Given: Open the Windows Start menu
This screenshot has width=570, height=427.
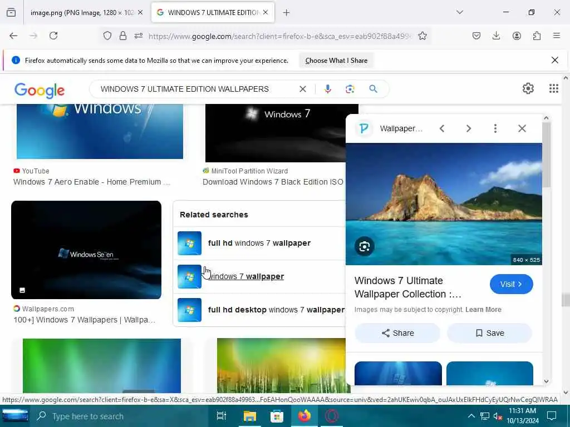Looking at the screenshot, I should tap(15, 416).
